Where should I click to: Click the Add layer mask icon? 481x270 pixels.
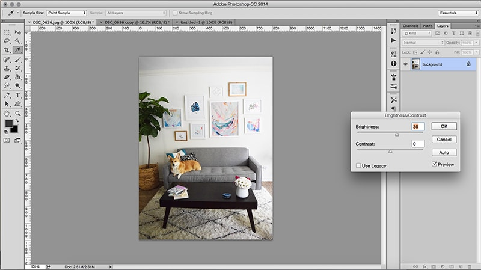(x=434, y=266)
